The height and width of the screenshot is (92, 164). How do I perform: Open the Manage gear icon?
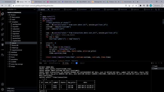[3, 89]
